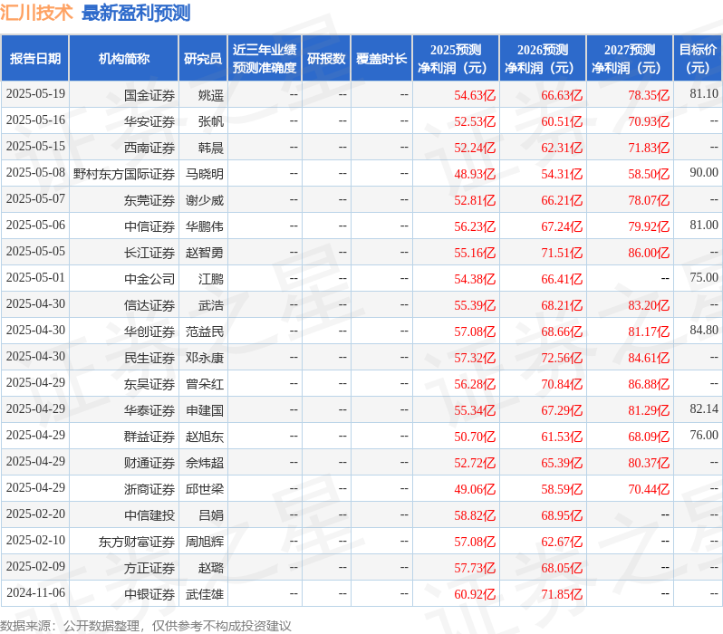Select institution 东吴证券

coord(149,385)
